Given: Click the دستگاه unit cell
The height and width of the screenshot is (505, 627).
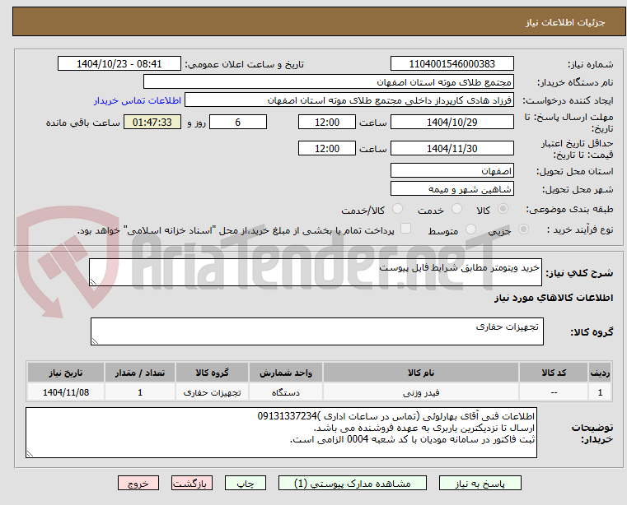Looking at the screenshot, I should point(286,392).
